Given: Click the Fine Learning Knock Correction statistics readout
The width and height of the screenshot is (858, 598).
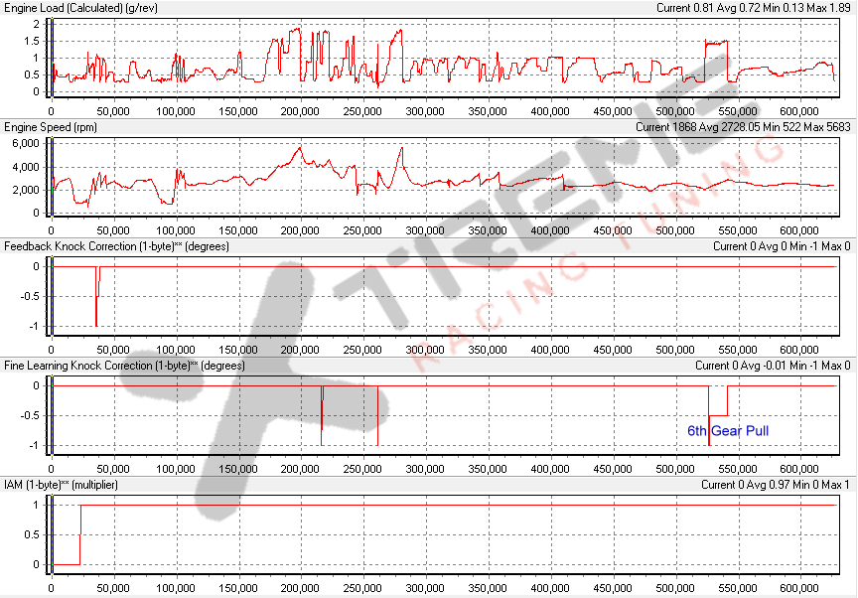Looking at the screenshot, I should [773, 366].
